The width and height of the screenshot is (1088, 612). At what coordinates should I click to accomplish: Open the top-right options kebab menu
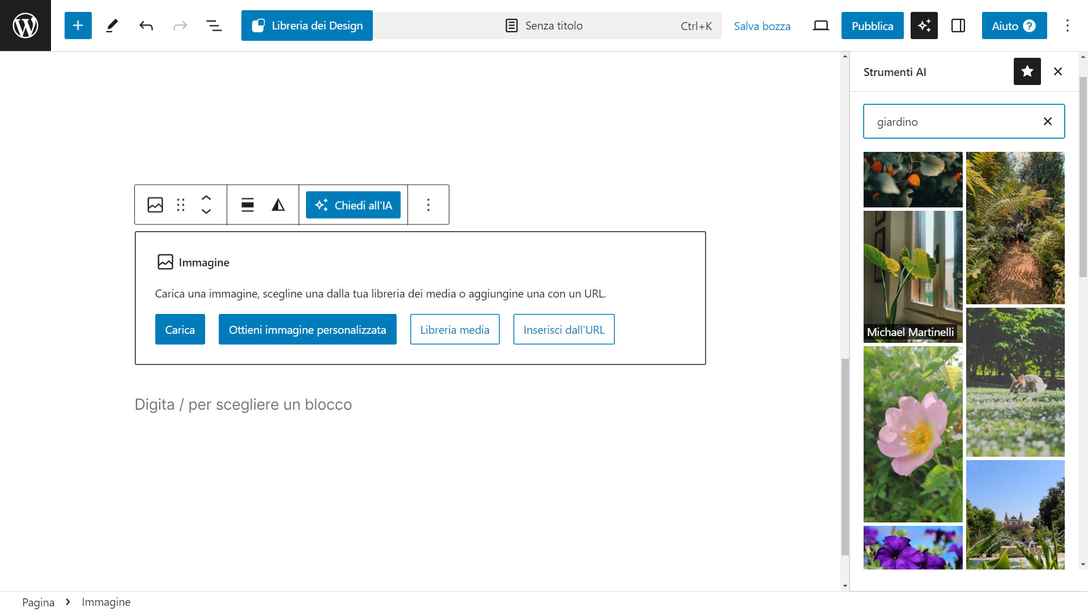tap(1068, 25)
